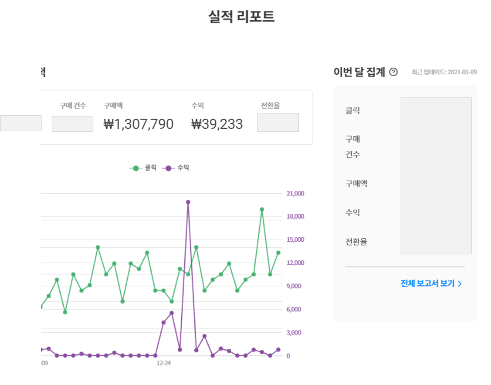491x385 pixels.
Task: Toggle 클릭 series in chart legend
Action: tap(143, 168)
